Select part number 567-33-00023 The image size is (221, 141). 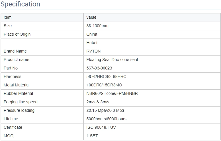click(x=99, y=68)
